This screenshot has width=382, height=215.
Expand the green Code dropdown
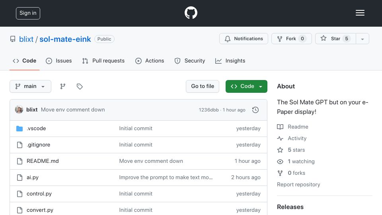pos(246,86)
